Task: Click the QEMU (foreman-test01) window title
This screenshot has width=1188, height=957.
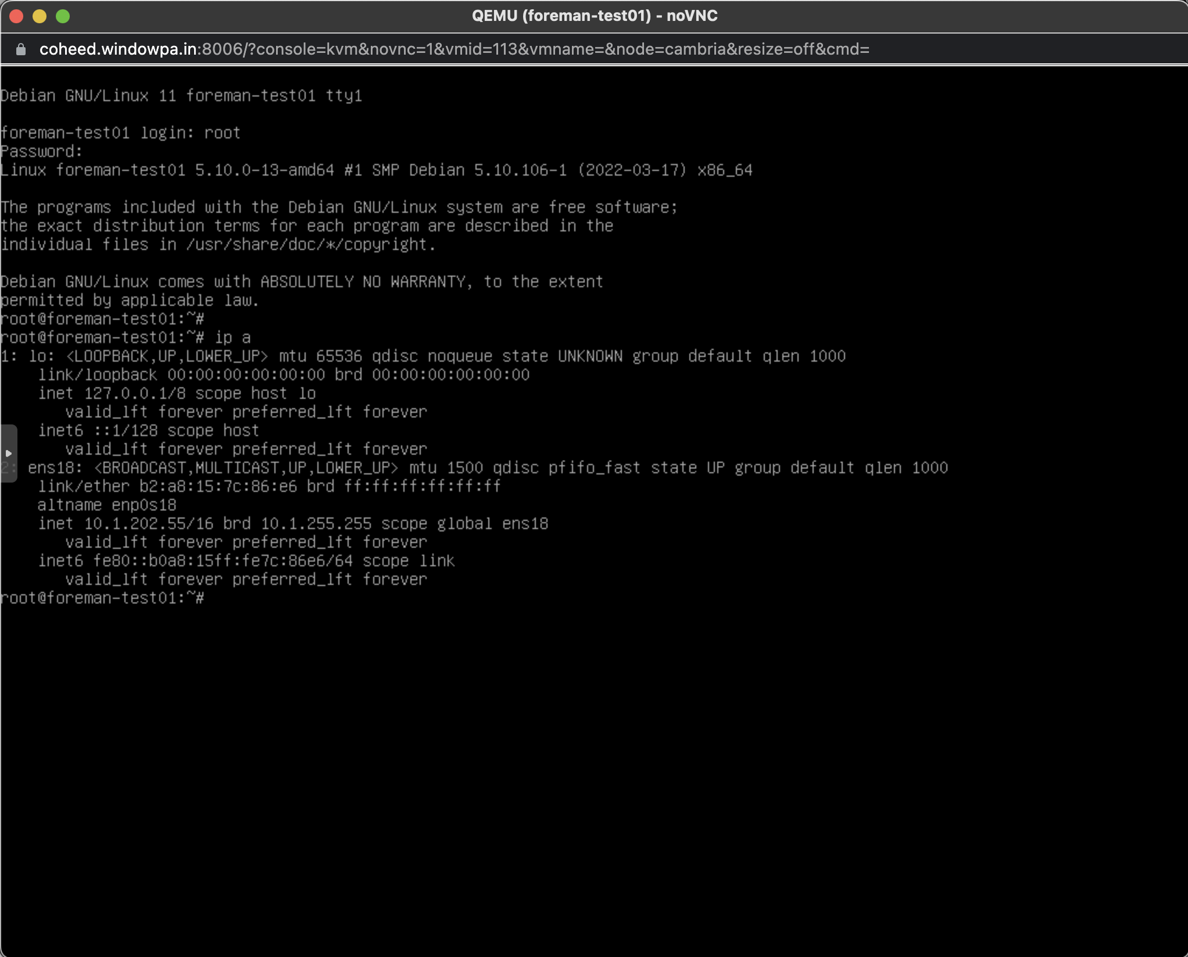Action: point(594,16)
